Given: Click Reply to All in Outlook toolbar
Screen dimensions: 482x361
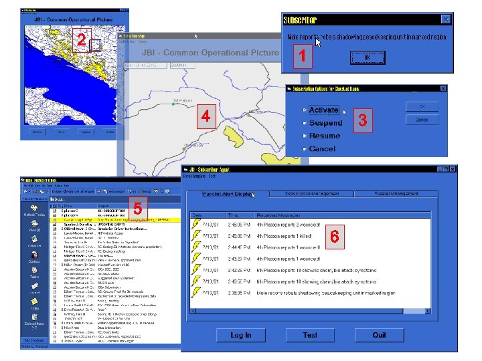Looking at the screenshot, I should [73, 191].
